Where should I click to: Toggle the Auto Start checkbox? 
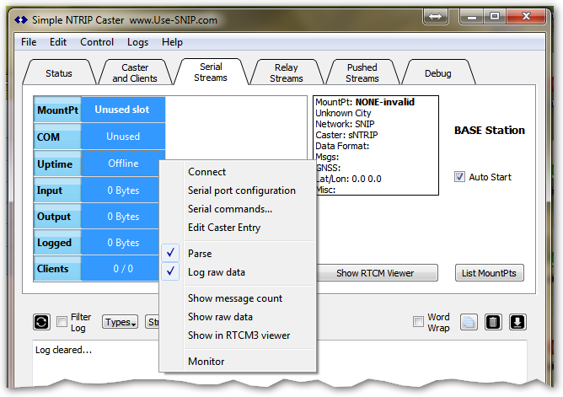459,177
